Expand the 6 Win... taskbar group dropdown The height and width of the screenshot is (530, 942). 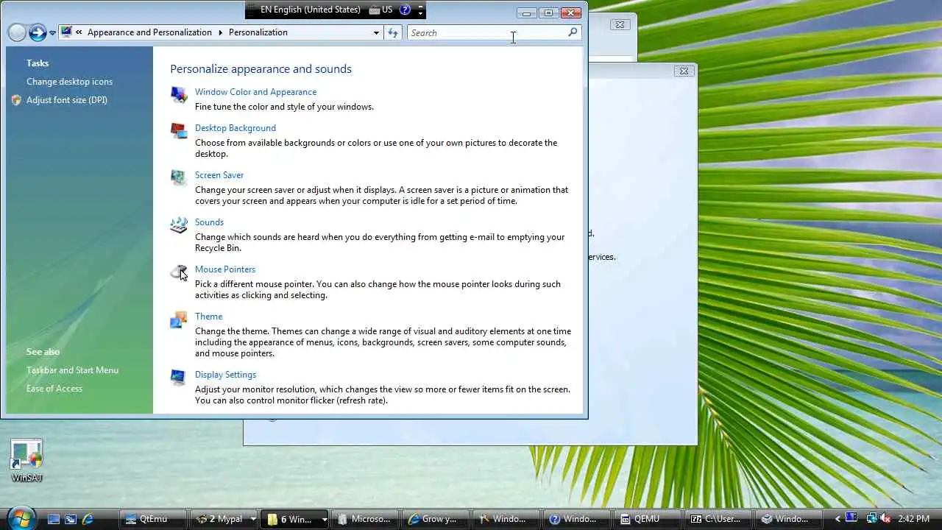(324, 519)
